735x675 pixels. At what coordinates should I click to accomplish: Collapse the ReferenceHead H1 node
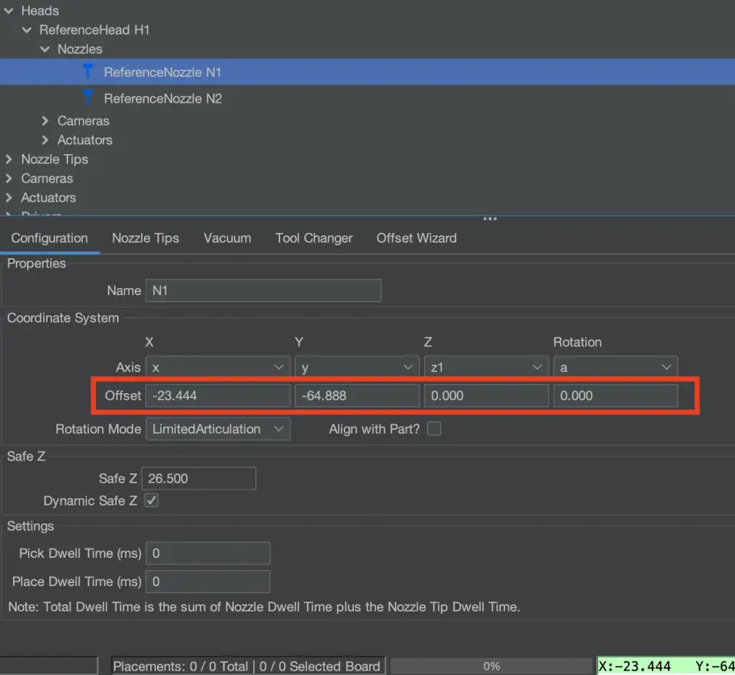[28, 30]
